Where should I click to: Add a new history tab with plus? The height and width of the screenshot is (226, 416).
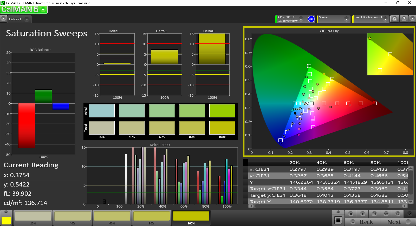[27, 19]
